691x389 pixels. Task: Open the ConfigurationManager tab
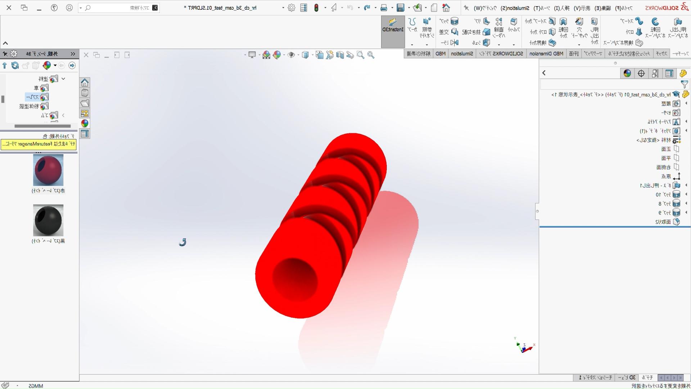(655, 73)
